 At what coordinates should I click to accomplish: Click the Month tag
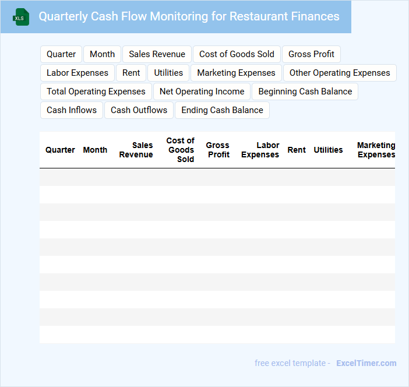point(102,54)
